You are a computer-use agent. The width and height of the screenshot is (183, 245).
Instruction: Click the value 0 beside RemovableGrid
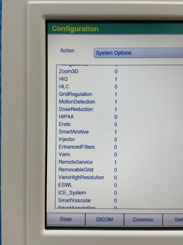click(x=115, y=170)
